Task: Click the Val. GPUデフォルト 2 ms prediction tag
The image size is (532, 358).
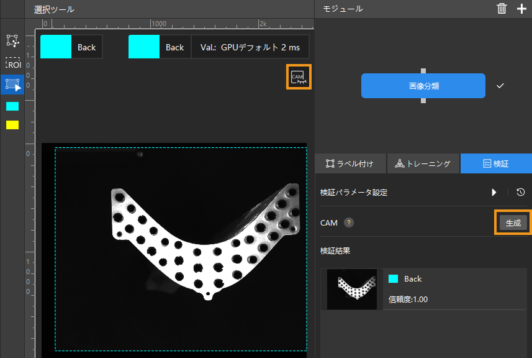Action: [250, 47]
